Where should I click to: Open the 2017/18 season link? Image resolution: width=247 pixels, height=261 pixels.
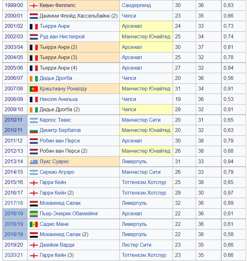tap(14, 203)
